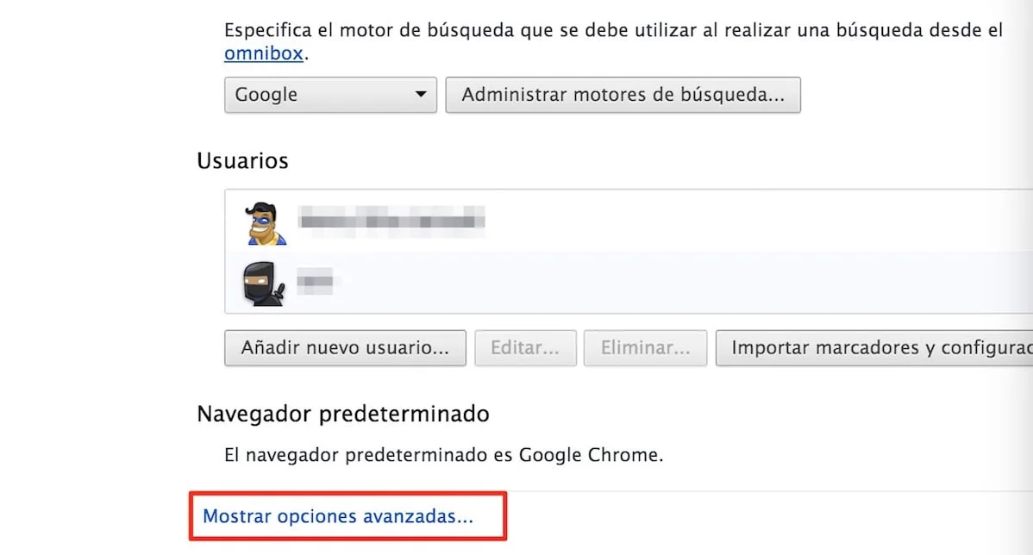Open the Google search engine dropdown
Image resolution: width=1033 pixels, height=555 pixels.
330,95
